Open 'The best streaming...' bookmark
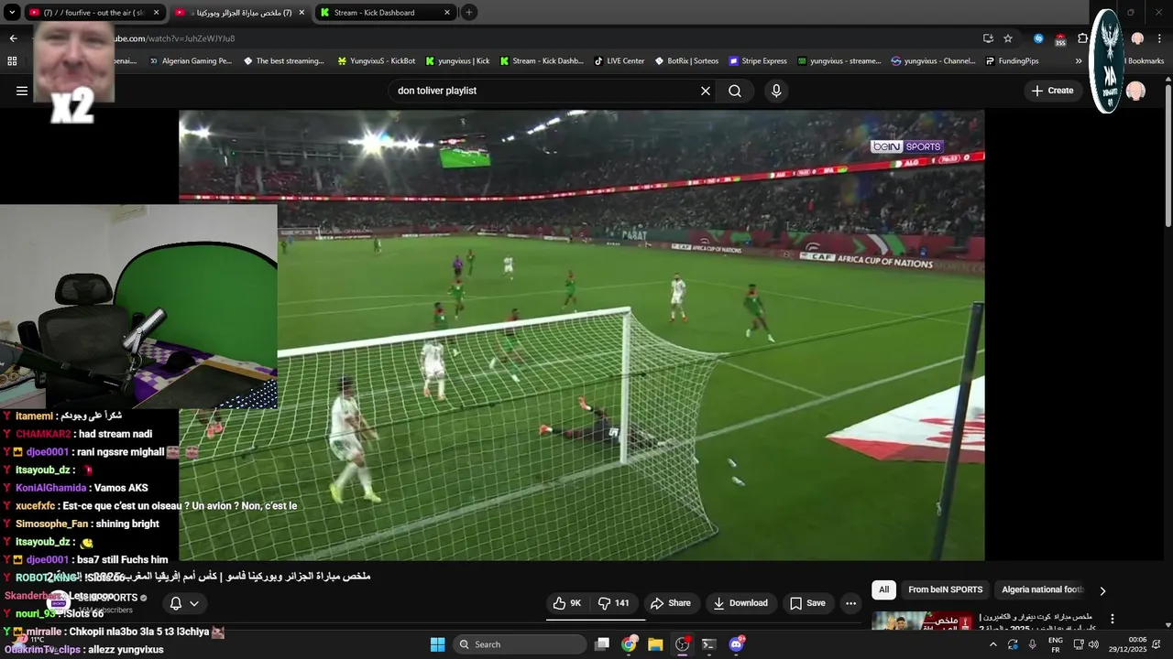Viewport: 1173px width, 659px height. click(283, 61)
